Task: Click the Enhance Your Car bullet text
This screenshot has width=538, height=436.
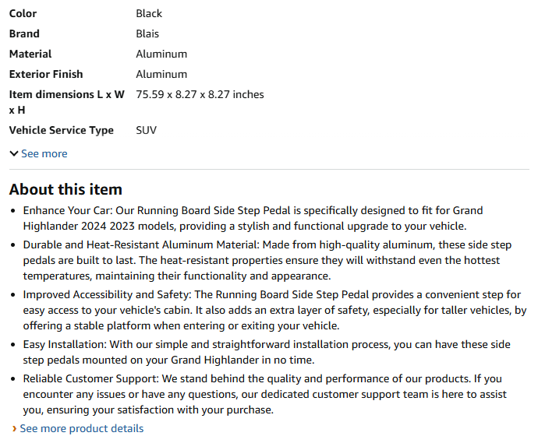Action: click(x=253, y=218)
